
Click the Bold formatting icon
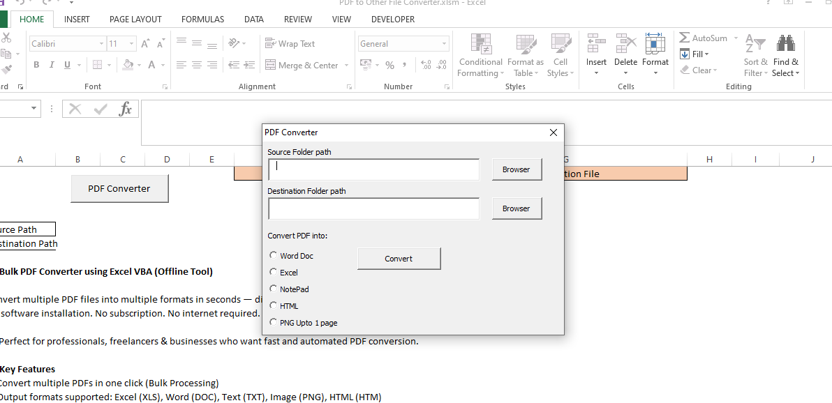36,65
